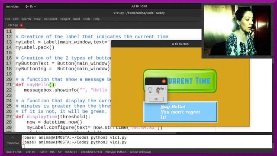Screen dimensions: 277x156
Task: Click the editor horizontal scrollbar
Action: [90, 133]
